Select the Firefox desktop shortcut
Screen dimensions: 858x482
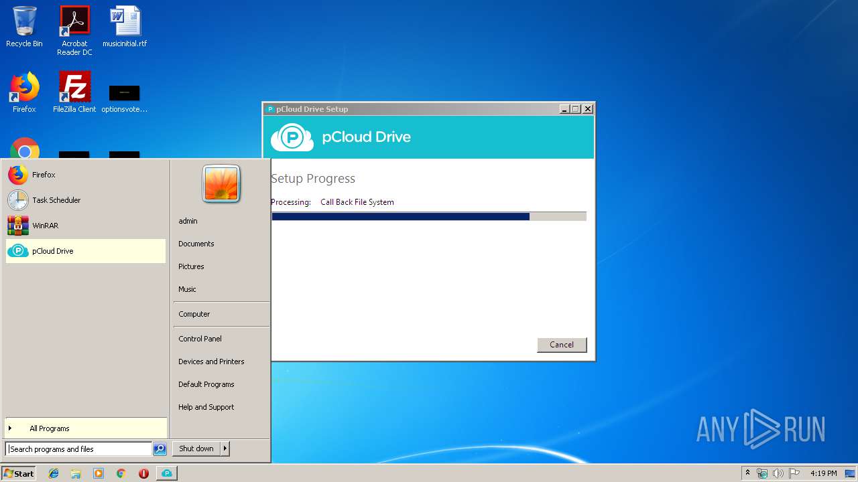[x=24, y=93]
